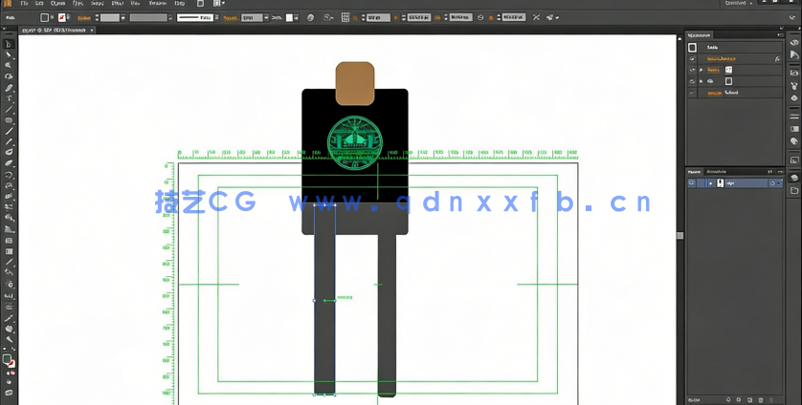Click the layer thumbnail in Layers panel
This screenshot has height=405, width=802.
720,182
